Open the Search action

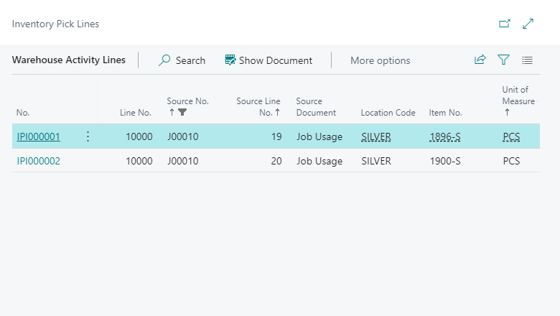[182, 60]
